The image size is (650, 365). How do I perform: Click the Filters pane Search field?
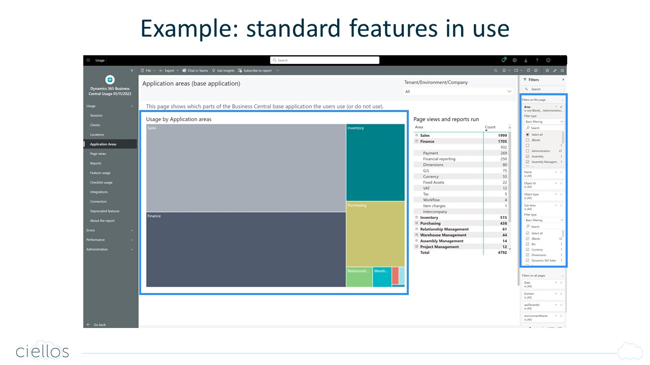click(x=543, y=89)
